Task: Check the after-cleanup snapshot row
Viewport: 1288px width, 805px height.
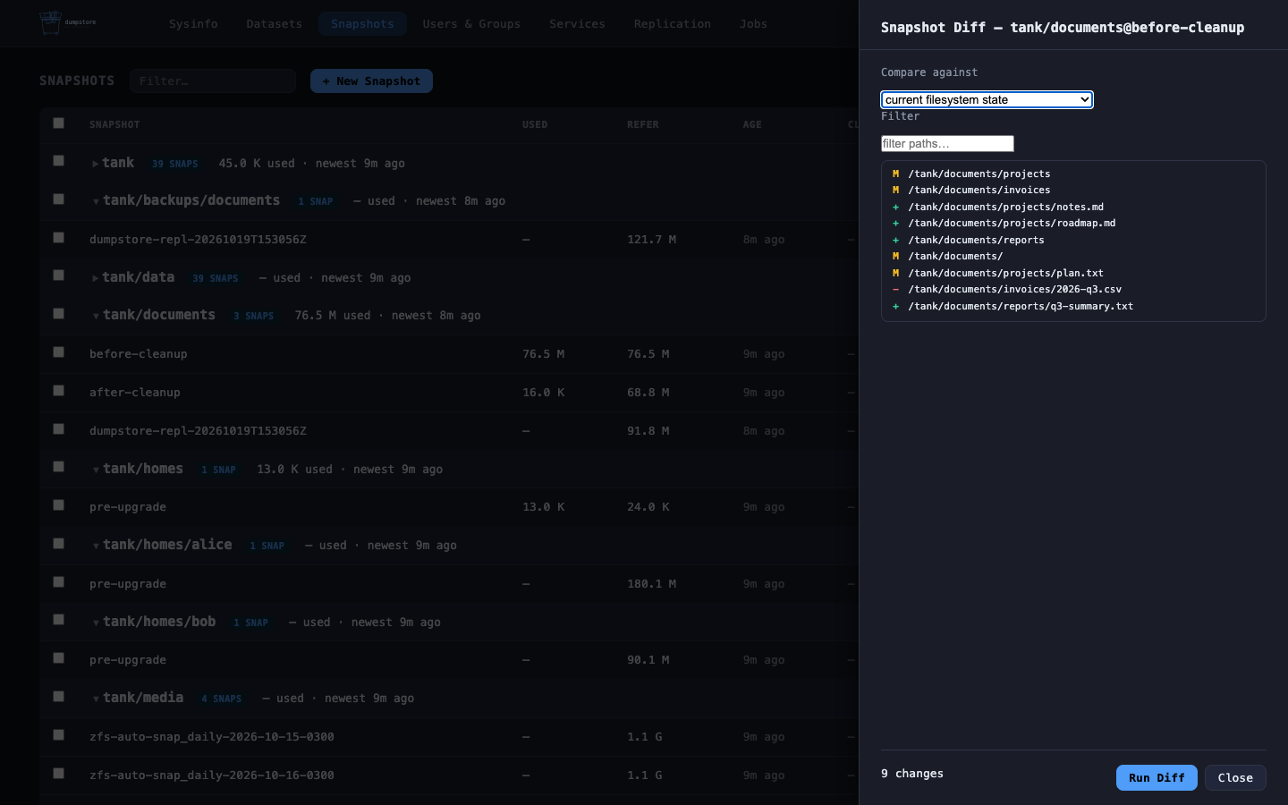Action: coord(58,391)
